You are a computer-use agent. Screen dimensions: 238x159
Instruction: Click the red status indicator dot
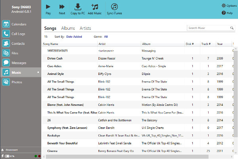[39, 156]
